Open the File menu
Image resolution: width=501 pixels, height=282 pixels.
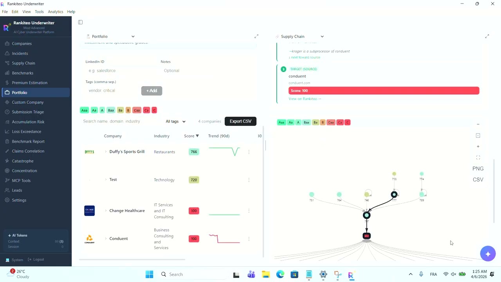(5, 12)
